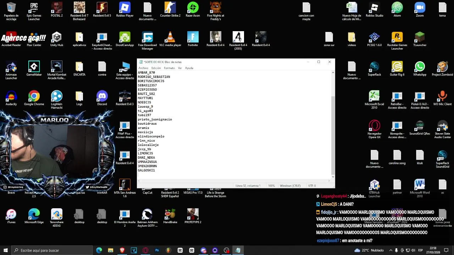454x255 pixels.
Task: Open the notification center icon
Action: (x=446, y=250)
